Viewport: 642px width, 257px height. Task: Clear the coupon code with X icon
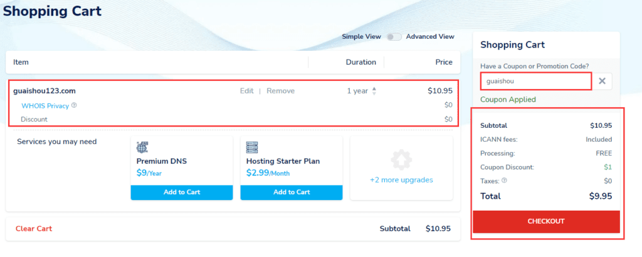[602, 81]
